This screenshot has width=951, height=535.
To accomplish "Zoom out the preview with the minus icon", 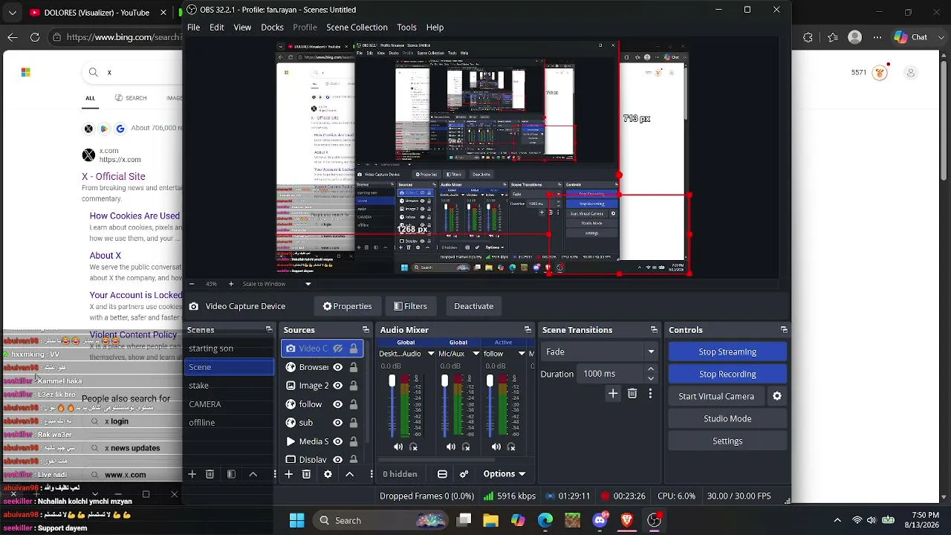I will click(x=192, y=284).
